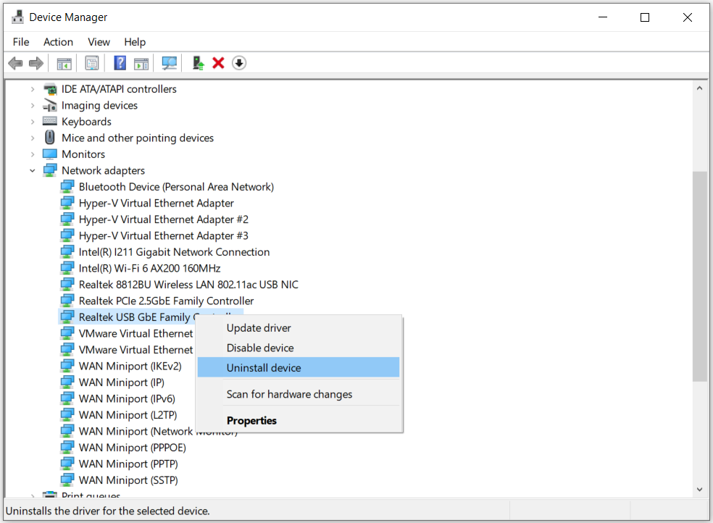Select Update driver in context menu
The height and width of the screenshot is (523, 713).
(259, 328)
